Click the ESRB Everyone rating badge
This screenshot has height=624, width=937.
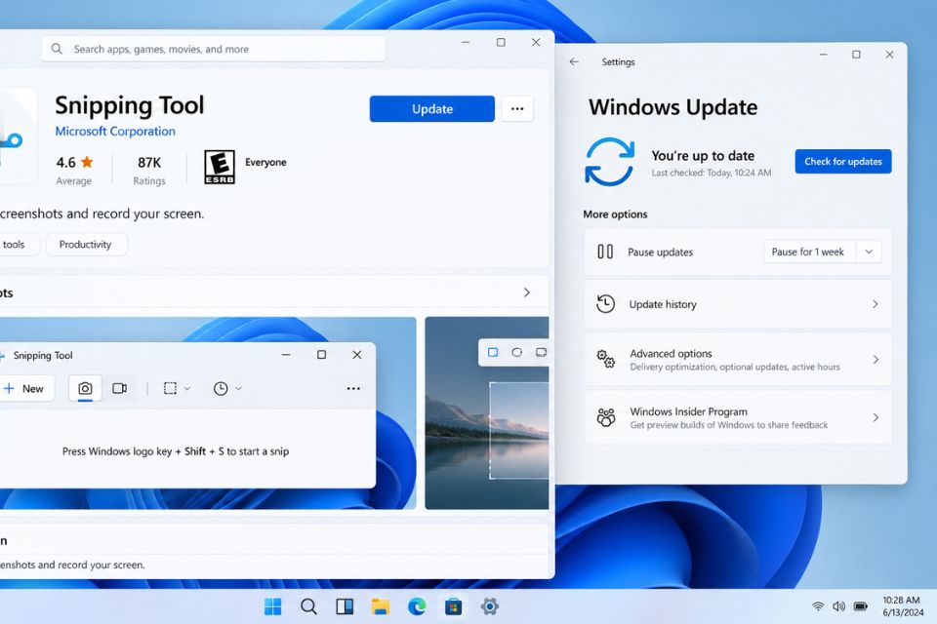pyautogui.click(x=220, y=167)
